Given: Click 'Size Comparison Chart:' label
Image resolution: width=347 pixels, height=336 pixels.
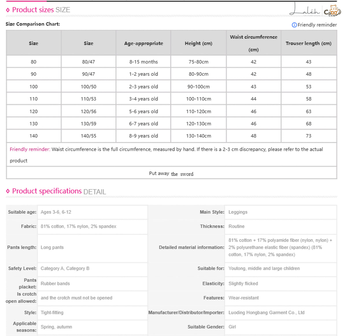Looking at the screenshot, I should (33, 24).
